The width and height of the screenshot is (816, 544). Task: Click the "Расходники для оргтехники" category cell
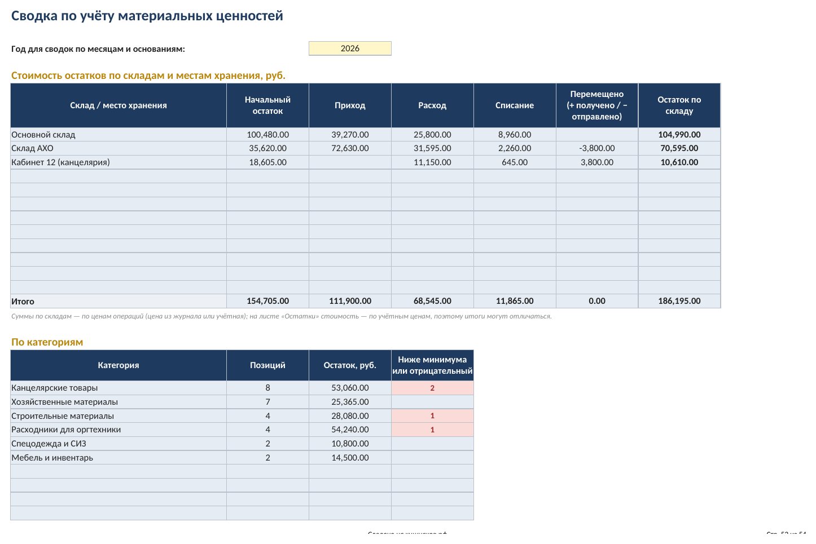119,430
